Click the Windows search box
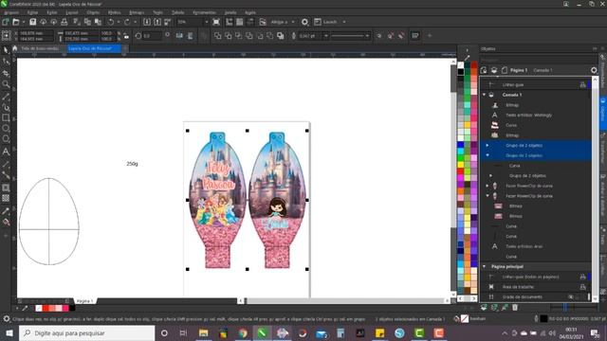 pyautogui.click(x=86, y=332)
